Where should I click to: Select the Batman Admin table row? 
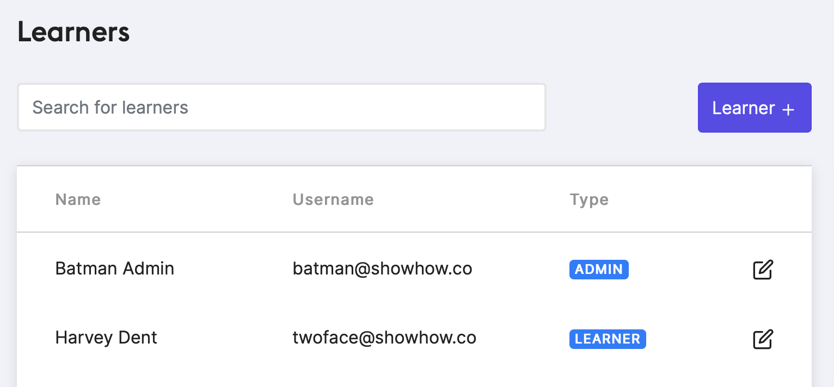[x=414, y=269]
